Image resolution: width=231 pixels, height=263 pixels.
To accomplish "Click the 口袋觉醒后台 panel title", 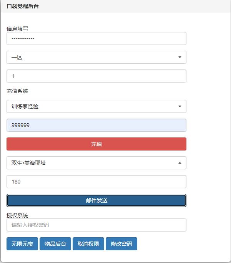I will pos(23,7).
